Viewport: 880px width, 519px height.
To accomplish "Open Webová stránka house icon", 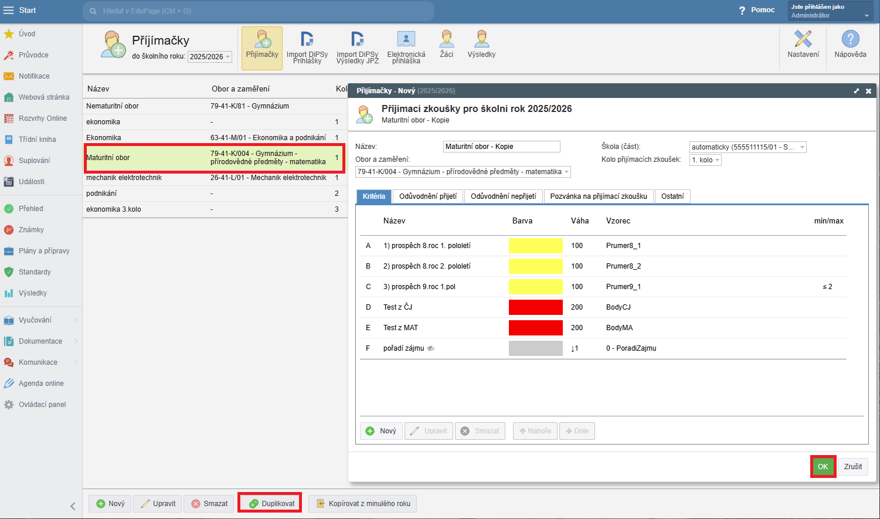I will [x=9, y=97].
